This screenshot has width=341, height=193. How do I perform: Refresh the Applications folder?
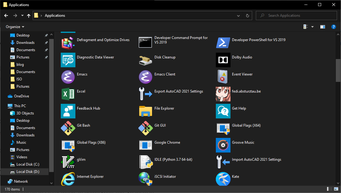248,16
